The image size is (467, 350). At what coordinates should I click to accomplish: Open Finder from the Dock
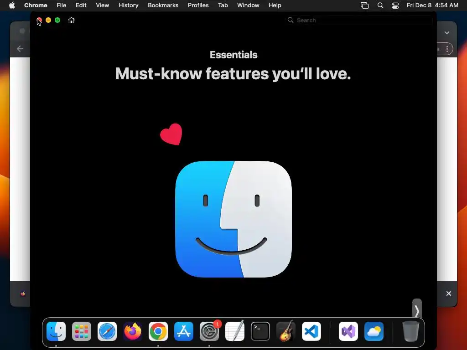point(56,331)
